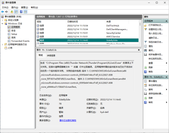
Task: Sort events by the 来源 column header
Action: 117,22
